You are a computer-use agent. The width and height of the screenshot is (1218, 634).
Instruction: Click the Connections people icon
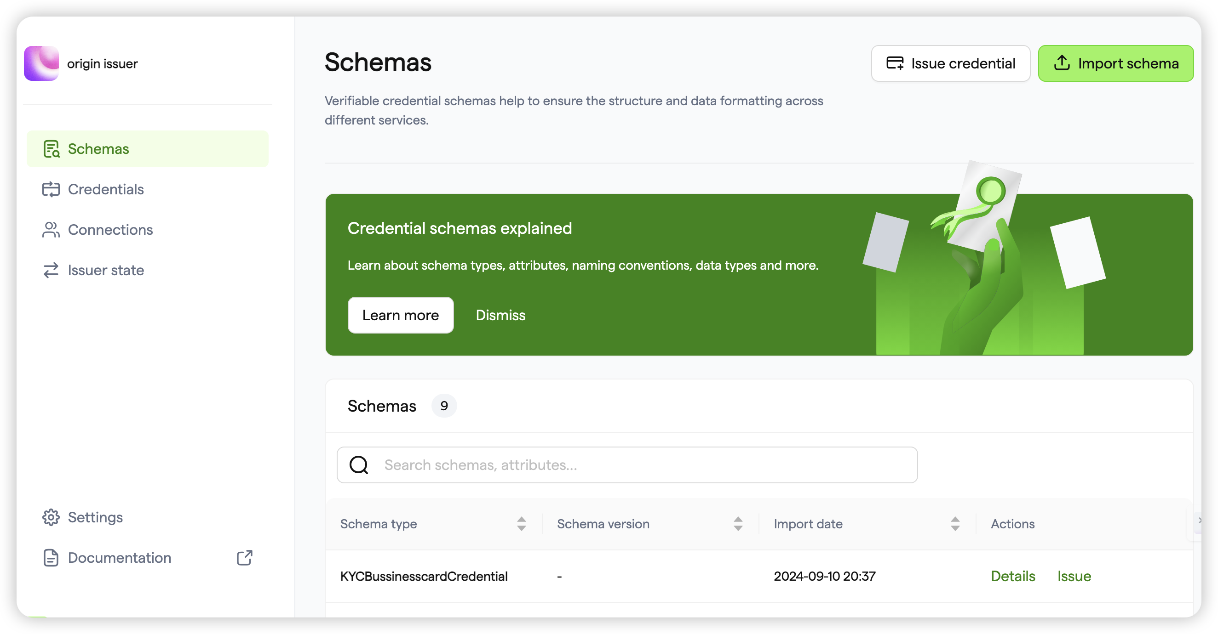click(x=51, y=230)
